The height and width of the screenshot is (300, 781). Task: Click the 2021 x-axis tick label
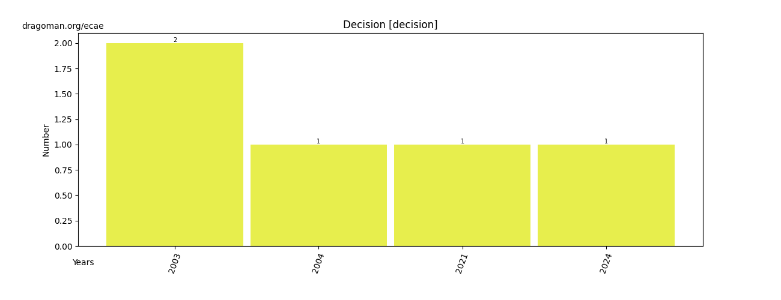coord(462,263)
